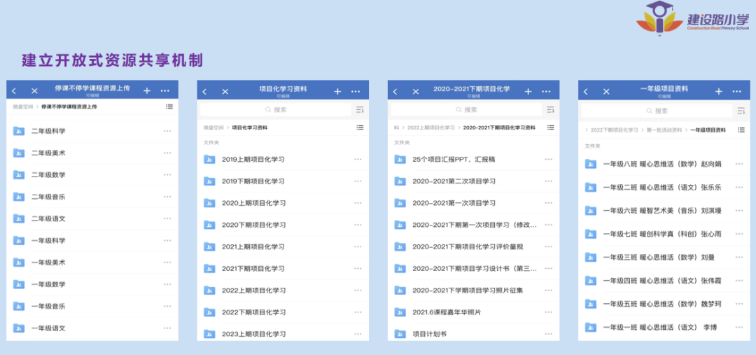Screen dimensions: 756x355
Task: Click plus icon in 停课不停学课程资源上传 header
Action: pos(147,91)
